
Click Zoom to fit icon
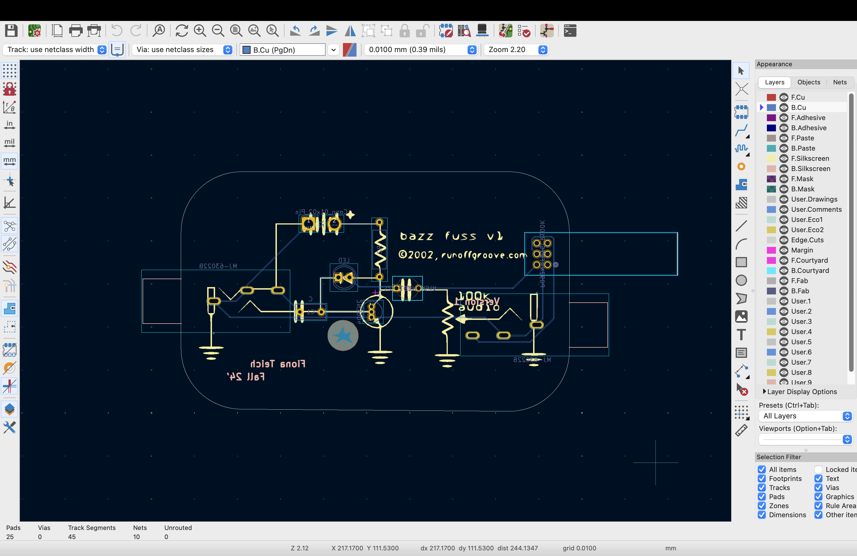point(236,31)
